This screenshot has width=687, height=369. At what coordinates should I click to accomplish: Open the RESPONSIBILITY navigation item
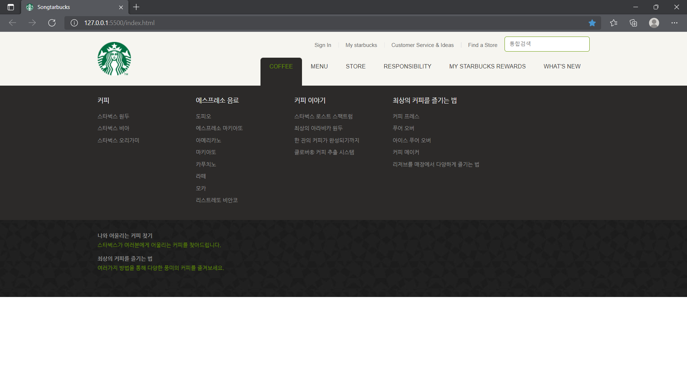pos(408,67)
